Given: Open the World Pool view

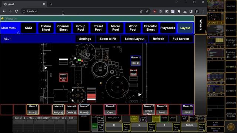Looking at the screenshot, I should (x=133, y=28).
